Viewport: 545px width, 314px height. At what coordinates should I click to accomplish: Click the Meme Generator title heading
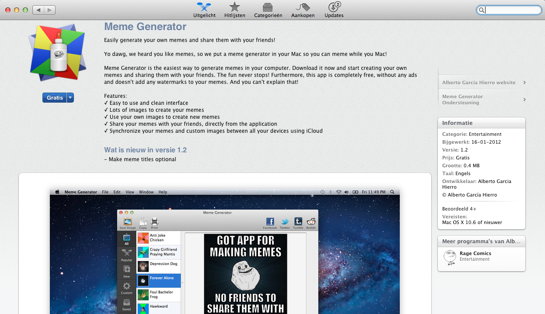[145, 27]
